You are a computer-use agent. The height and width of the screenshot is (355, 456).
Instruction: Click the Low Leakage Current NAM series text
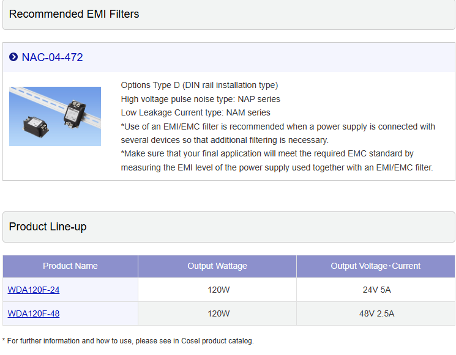(x=195, y=112)
